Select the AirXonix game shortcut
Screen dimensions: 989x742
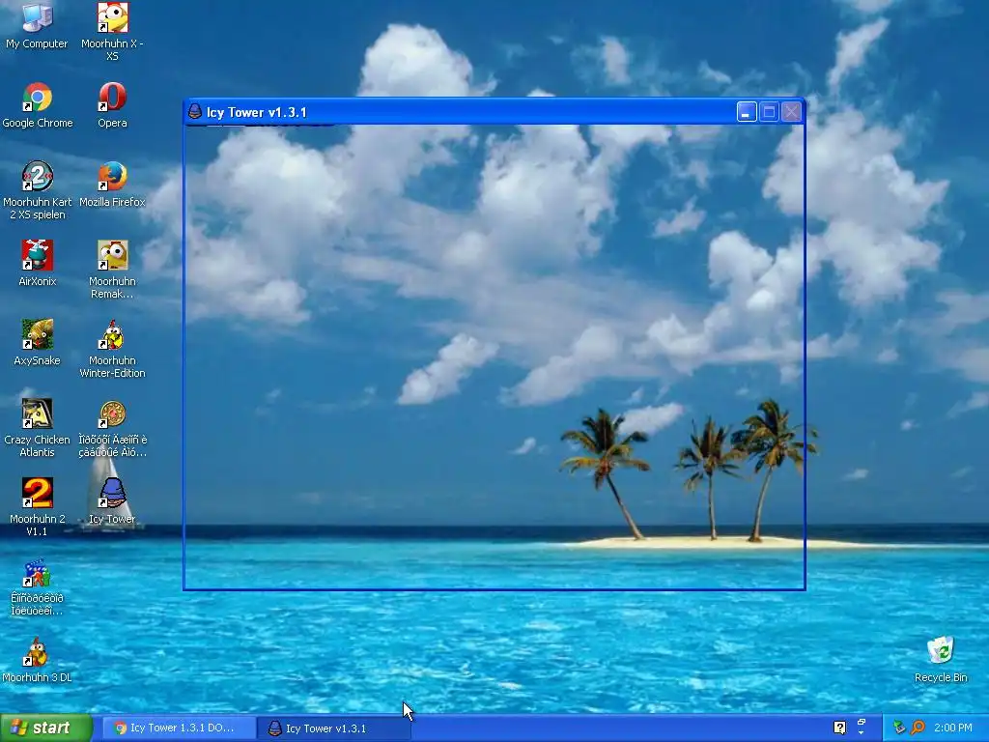coord(38,264)
